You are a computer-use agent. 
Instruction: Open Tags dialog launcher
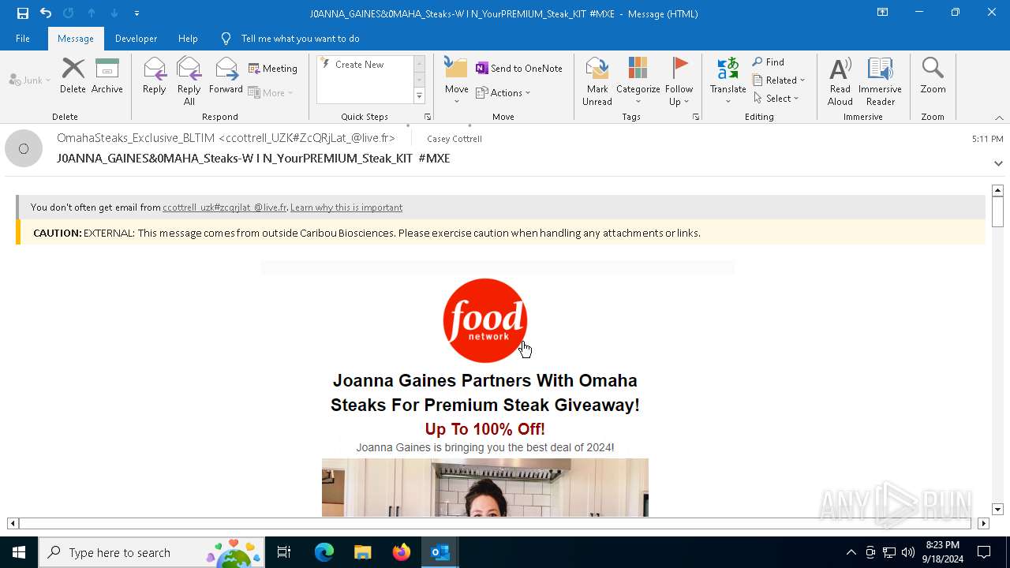coord(696,117)
